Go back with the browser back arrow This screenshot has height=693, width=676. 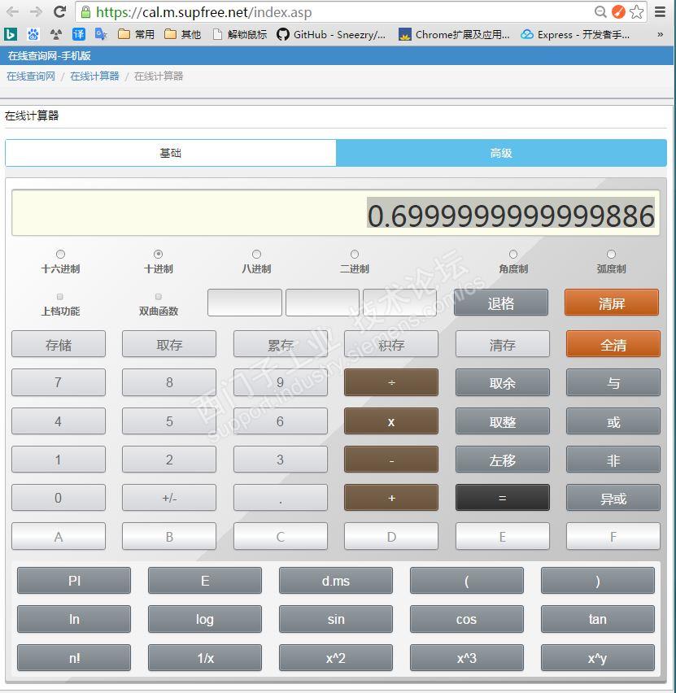12,11
